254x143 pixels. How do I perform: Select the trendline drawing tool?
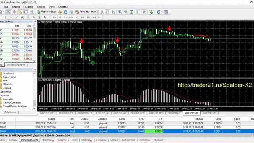point(17,17)
